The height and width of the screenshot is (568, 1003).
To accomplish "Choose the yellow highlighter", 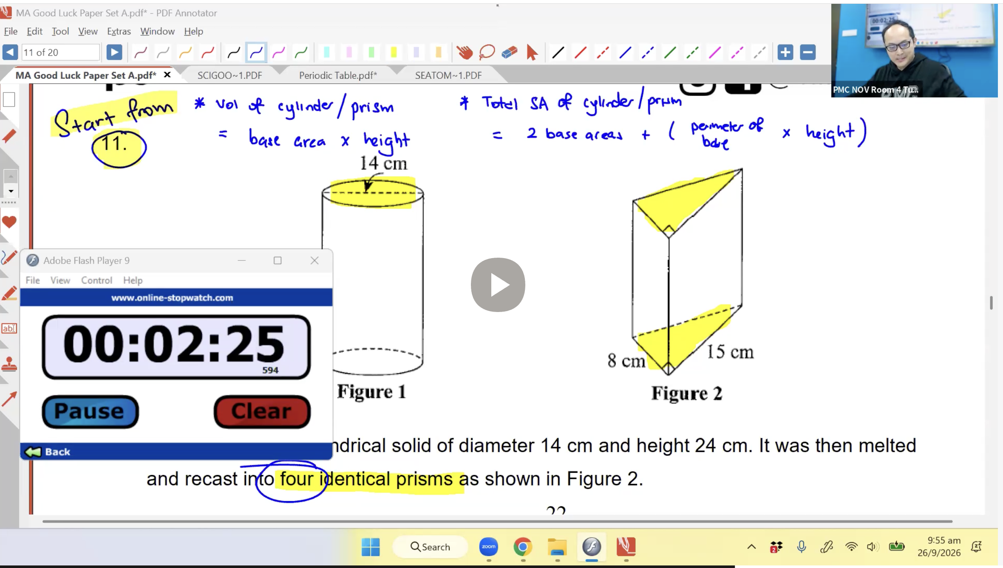I will (394, 52).
